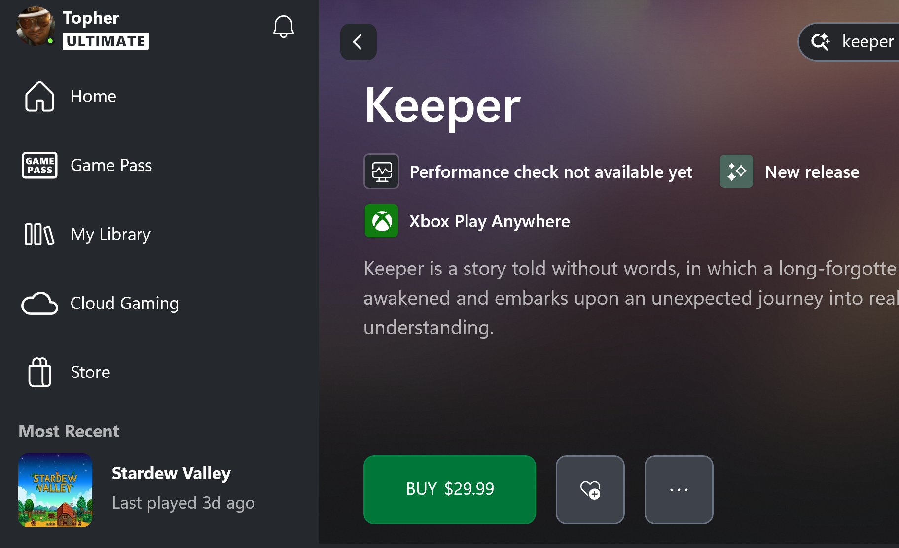Click Performance check not available yet label

tap(551, 172)
